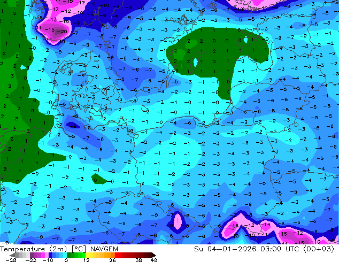339x262 pixels.
Task: Click the gray arrow at the legend's cold end
Action: coord(12,255)
